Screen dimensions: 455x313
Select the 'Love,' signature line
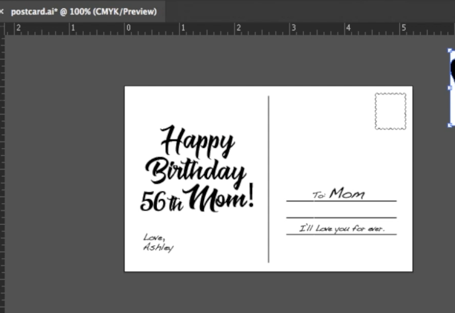(155, 237)
